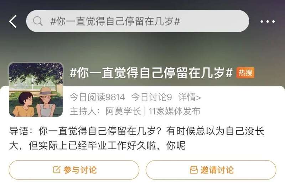This screenshot has height=187, width=285.
Task: Click the 参与讨论 button
Action: (74, 170)
